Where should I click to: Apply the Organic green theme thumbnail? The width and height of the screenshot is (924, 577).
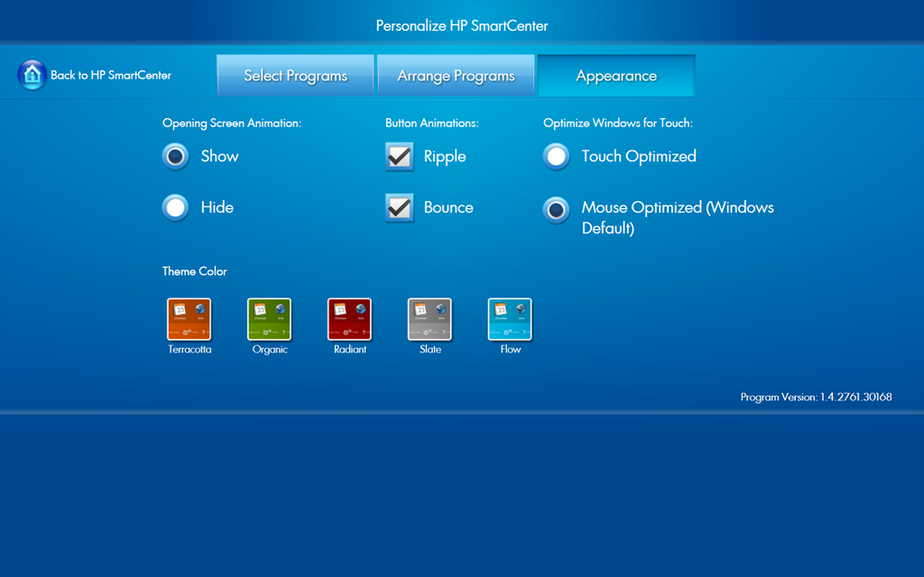coord(269,319)
